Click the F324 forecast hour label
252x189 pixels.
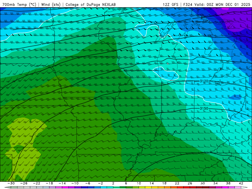point(188,4)
